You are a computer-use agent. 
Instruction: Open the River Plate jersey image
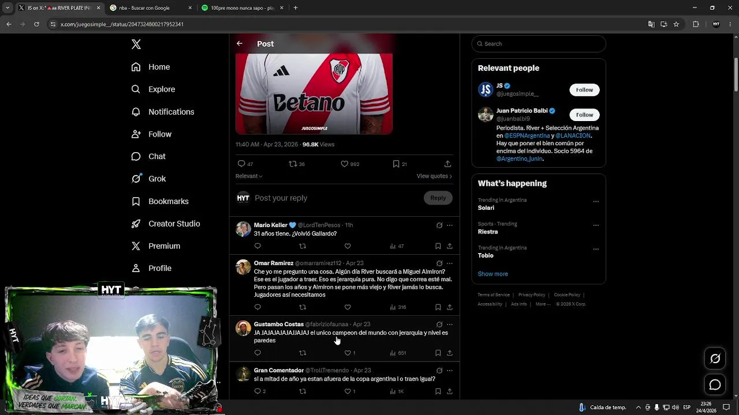coord(314,94)
